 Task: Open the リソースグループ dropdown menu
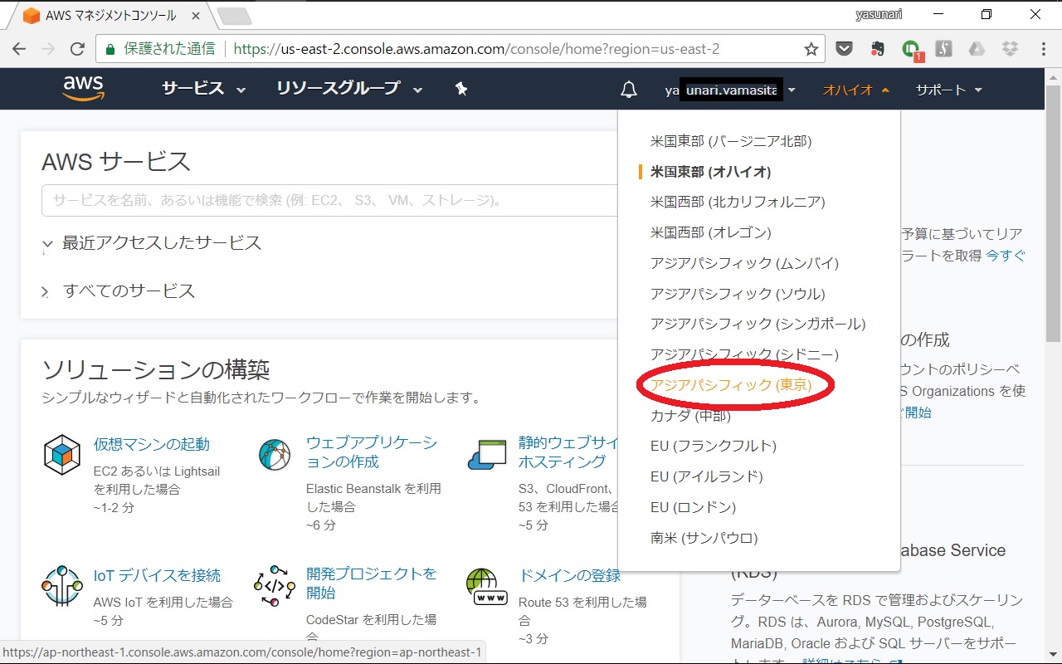point(349,89)
